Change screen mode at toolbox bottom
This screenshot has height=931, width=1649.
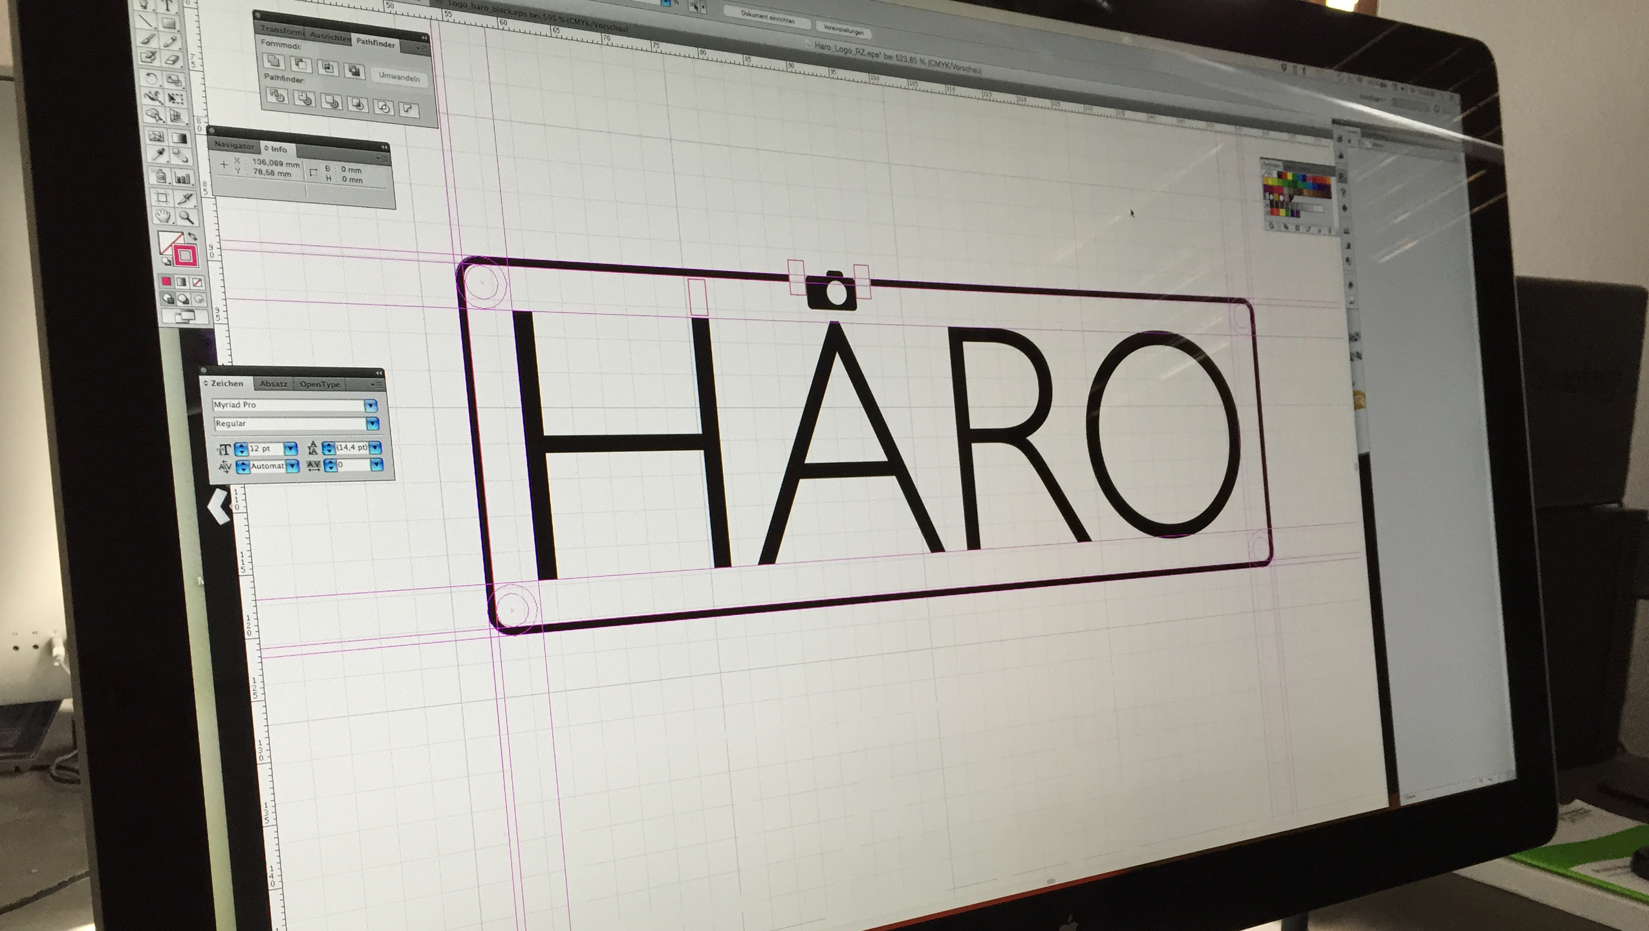[186, 316]
